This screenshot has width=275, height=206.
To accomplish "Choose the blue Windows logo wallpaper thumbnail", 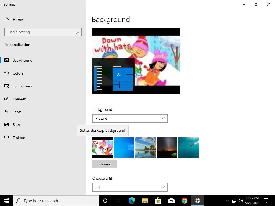I will (x=124, y=148).
